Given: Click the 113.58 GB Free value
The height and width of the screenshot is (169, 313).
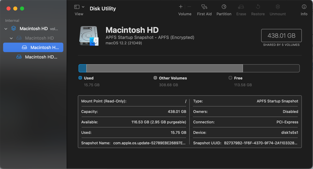Looking at the screenshot, I should coord(243,85).
